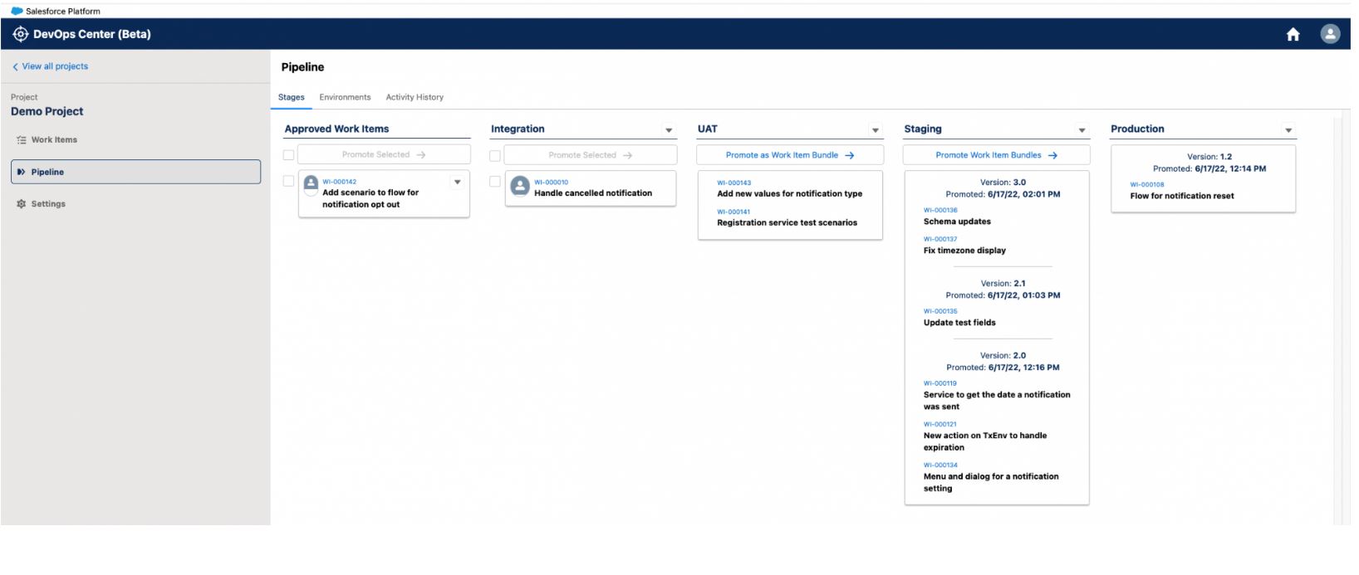Open Settings in the sidebar
Image resolution: width=1359 pixels, height=575 pixels.
tap(135, 204)
